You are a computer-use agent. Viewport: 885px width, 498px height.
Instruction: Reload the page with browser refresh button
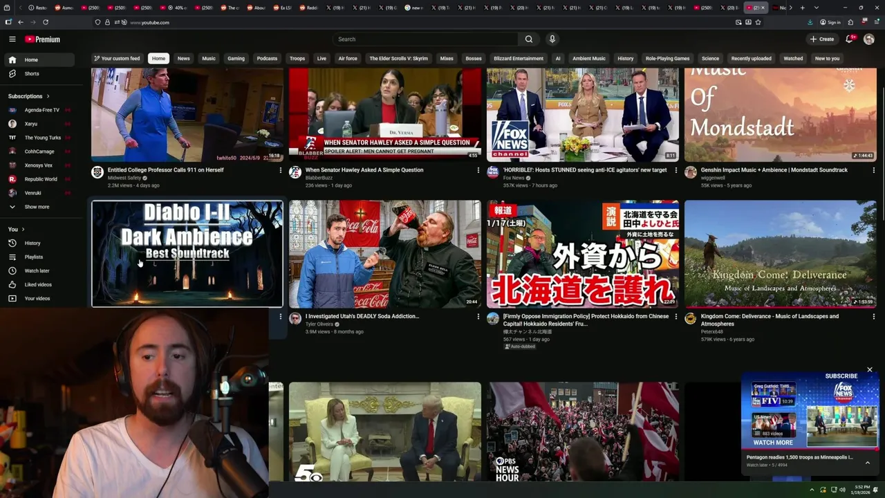click(46, 22)
